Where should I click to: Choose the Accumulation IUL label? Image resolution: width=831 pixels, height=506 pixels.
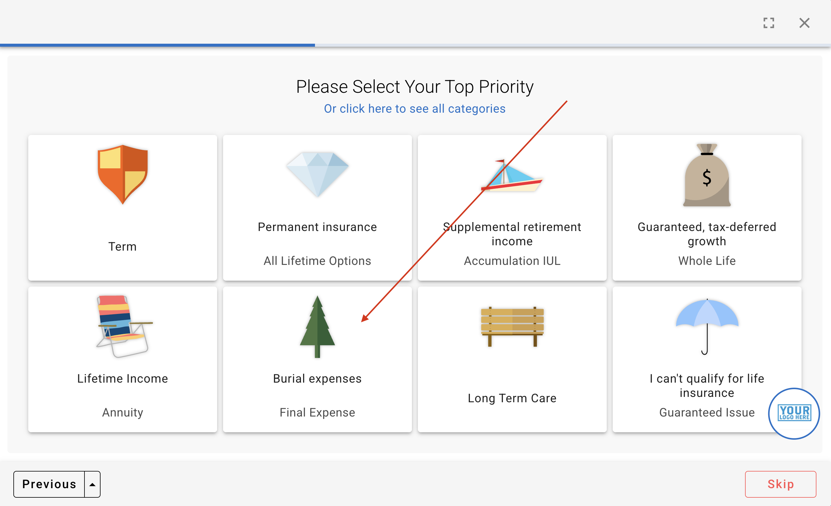pos(512,261)
